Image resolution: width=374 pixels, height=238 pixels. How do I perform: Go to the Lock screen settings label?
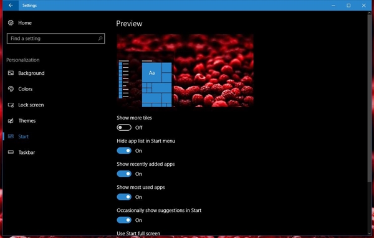coord(31,105)
